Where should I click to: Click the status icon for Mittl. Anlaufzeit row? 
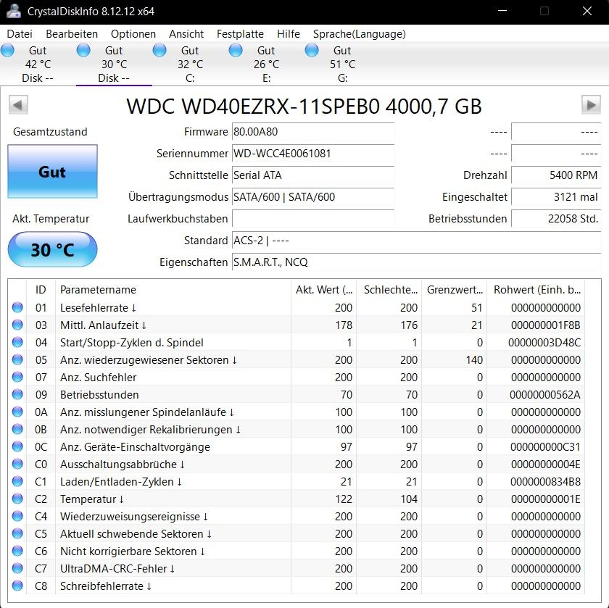coord(17,325)
